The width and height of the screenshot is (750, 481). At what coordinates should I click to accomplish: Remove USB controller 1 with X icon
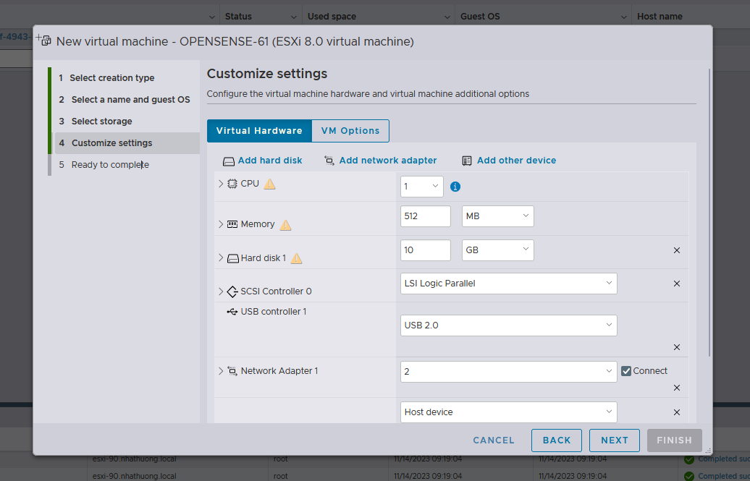(x=677, y=347)
